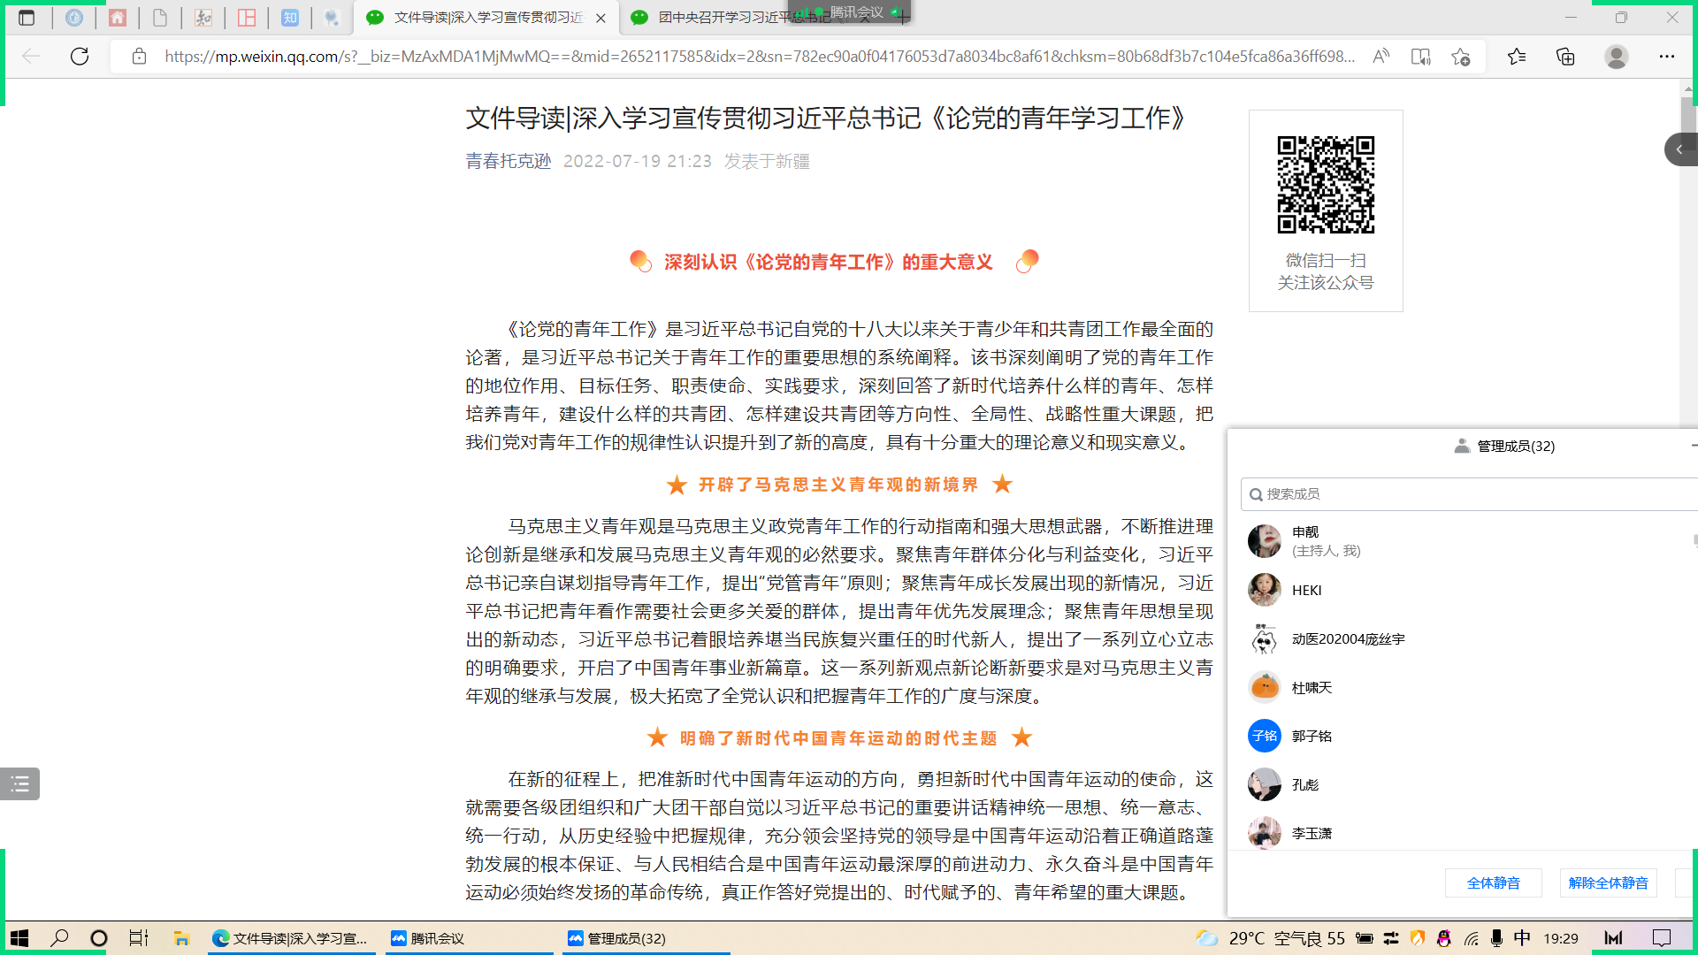Add this page to favorites star icon
This screenshot has width=1698, height=955.
click(x=1460, y=57)
